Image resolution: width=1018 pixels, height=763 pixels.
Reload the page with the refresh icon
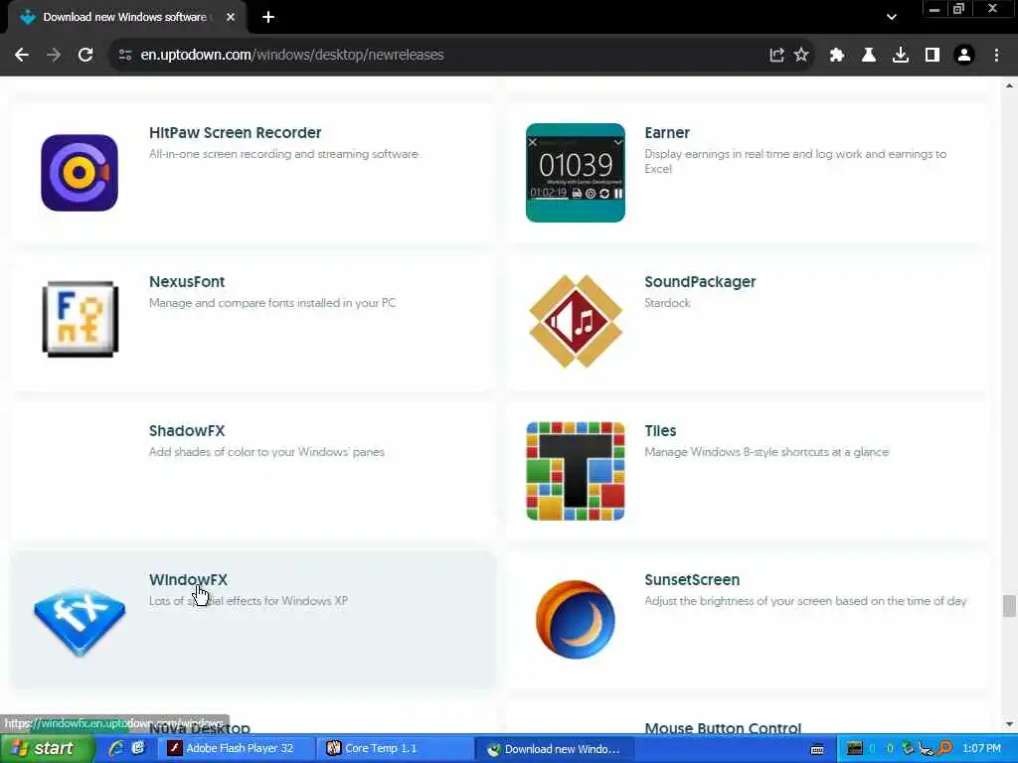pyautogui.click(x=85, y=56)
